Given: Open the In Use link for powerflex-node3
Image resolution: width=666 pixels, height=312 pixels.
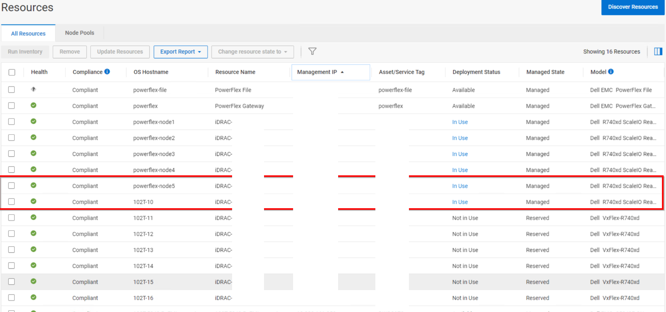Looking at the screenshot, I should (x=460, y=154).
